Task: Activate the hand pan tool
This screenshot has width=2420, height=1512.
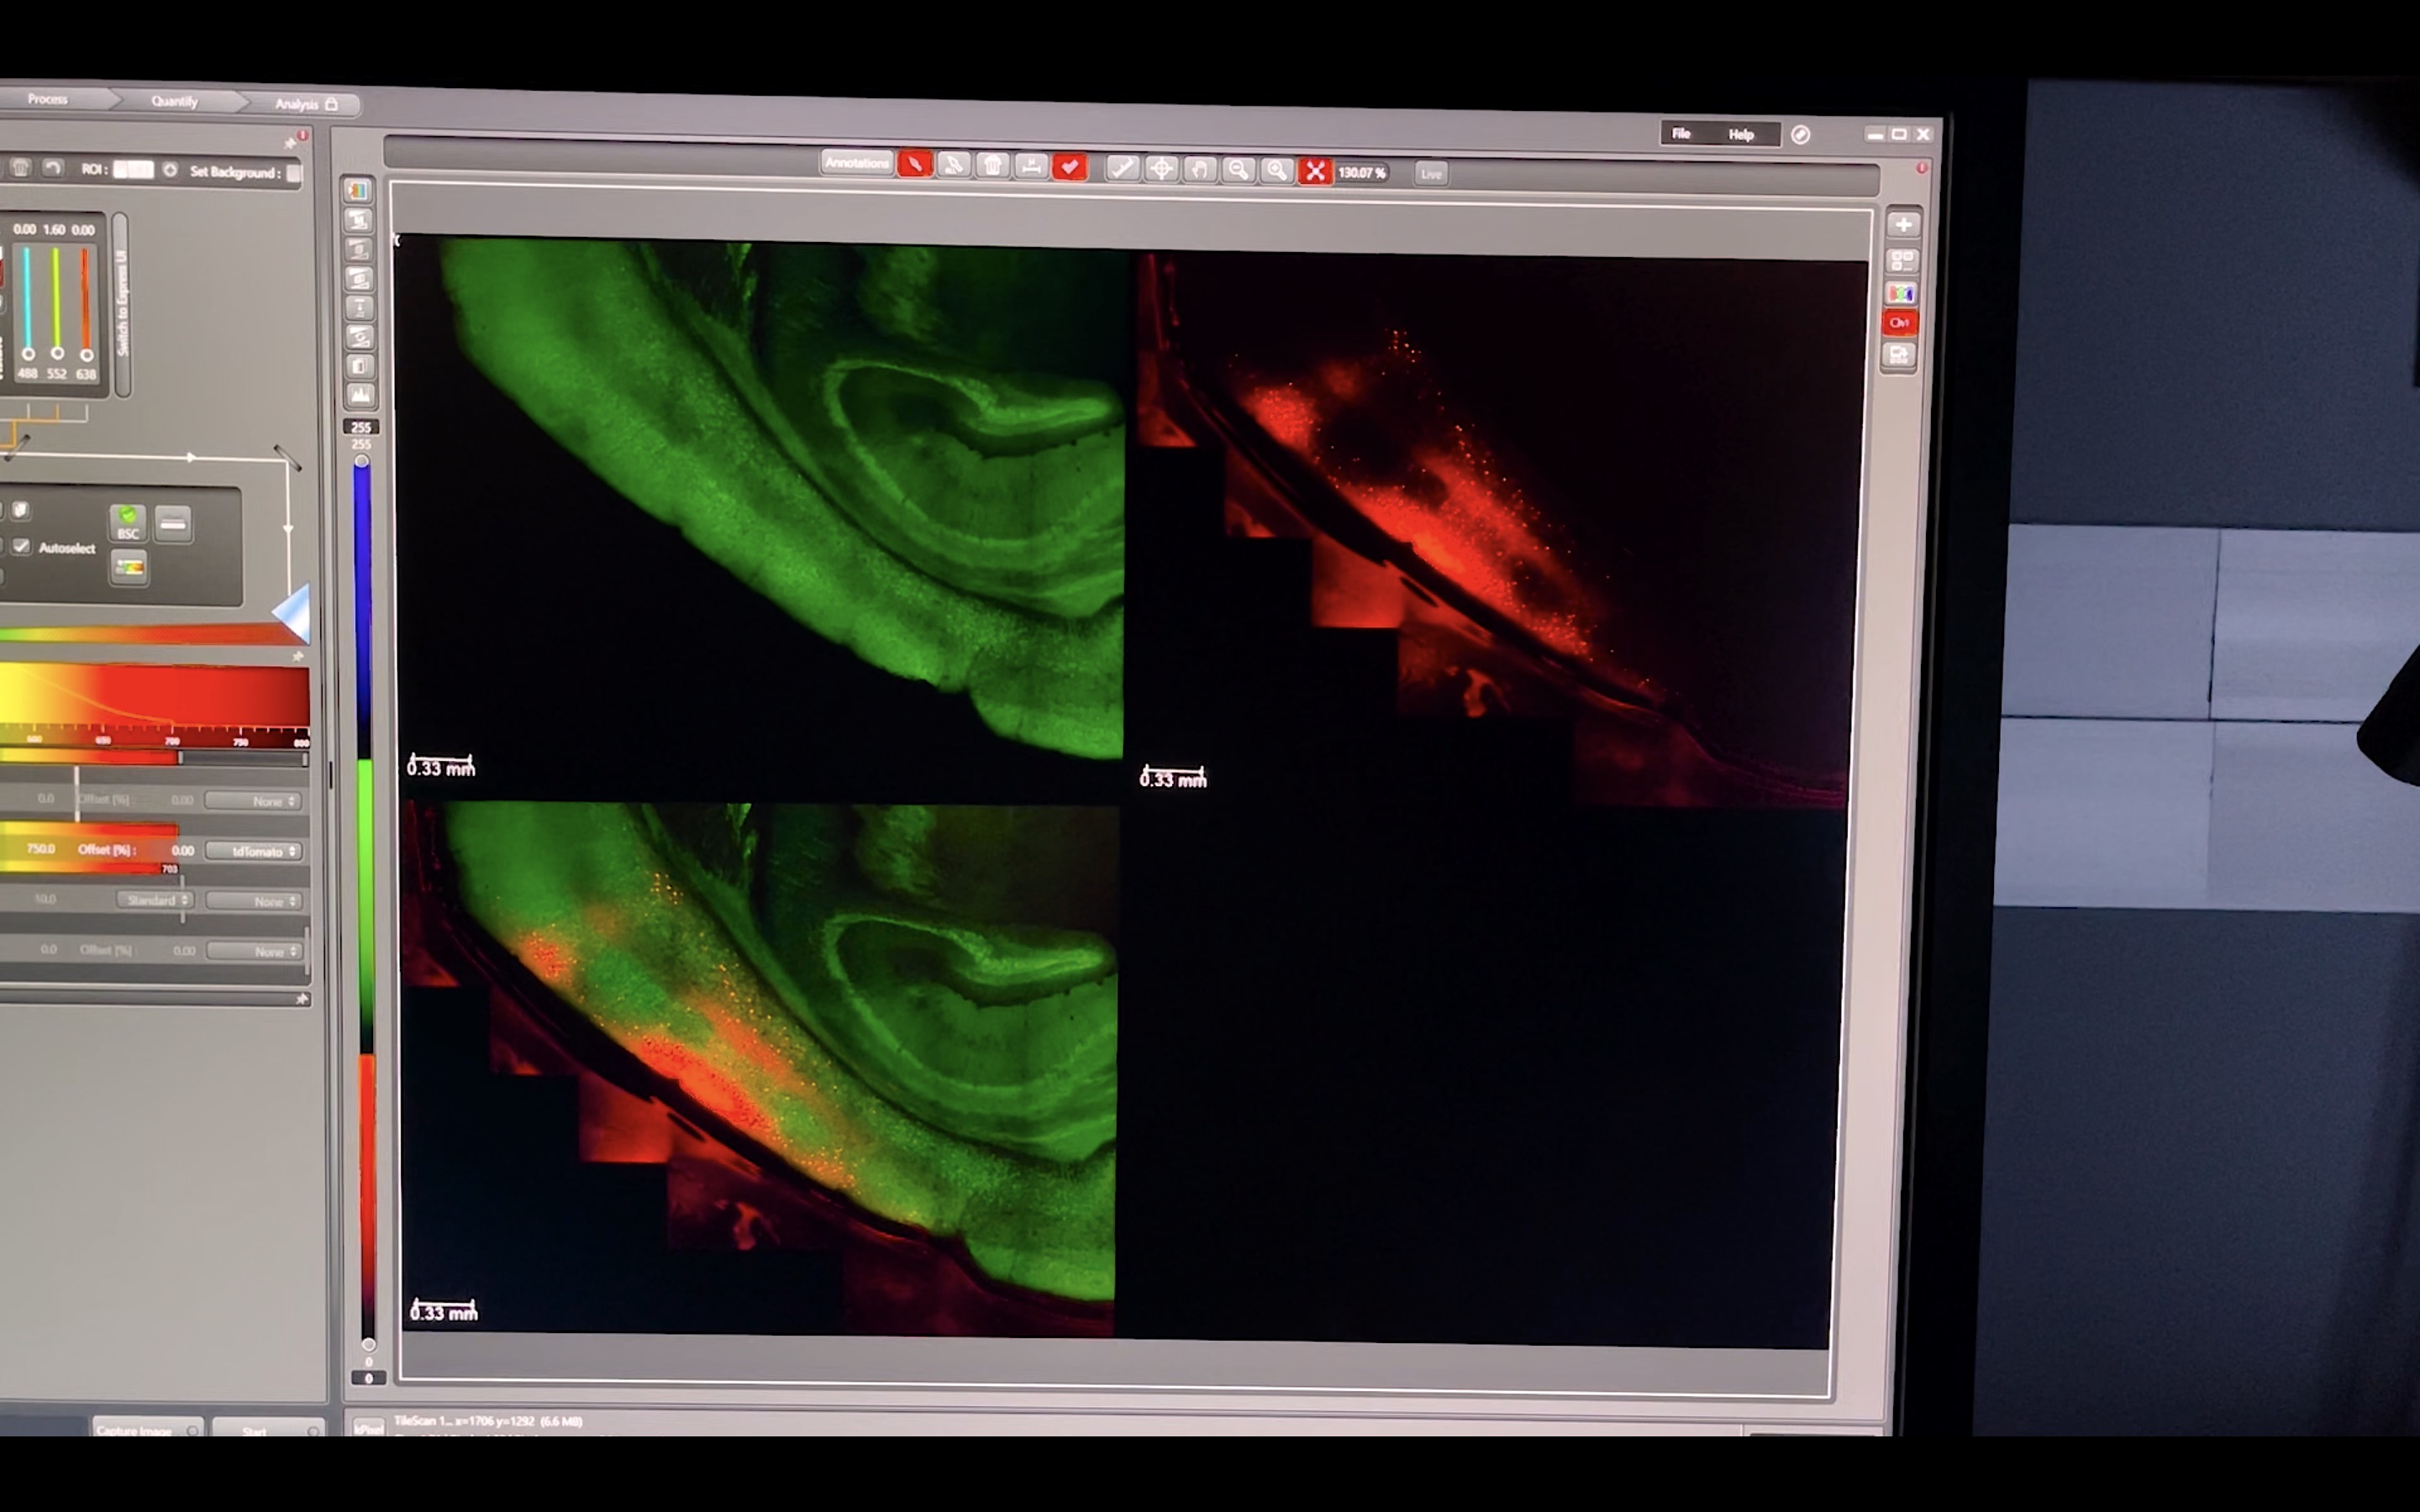Action: click(1199, 170)
